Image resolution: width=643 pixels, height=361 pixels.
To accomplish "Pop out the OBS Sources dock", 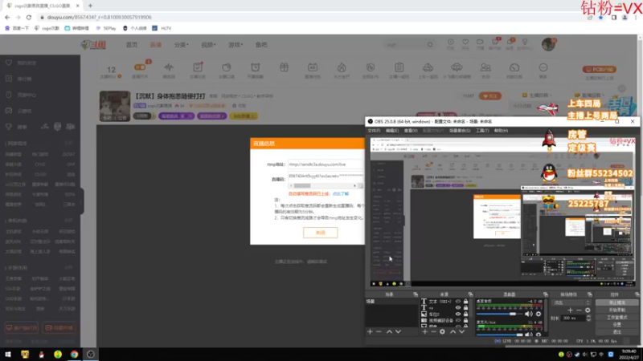I will pos(470,294).
